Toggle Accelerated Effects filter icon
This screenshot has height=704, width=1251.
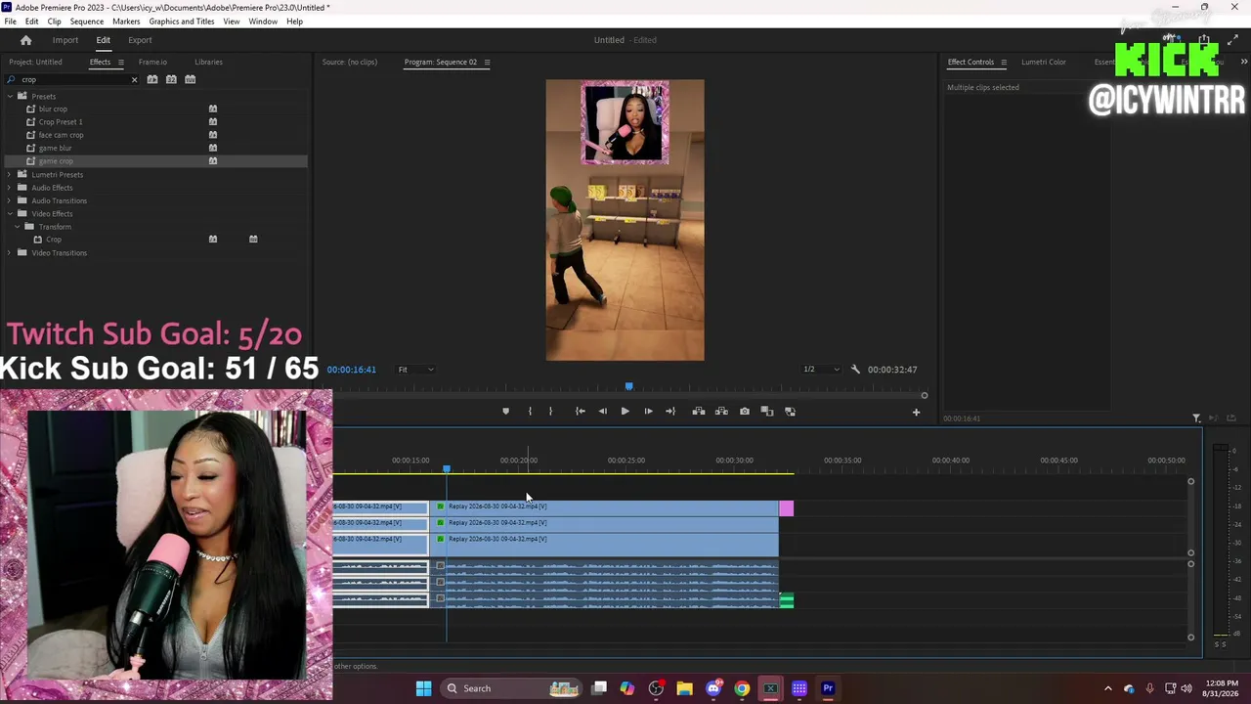(x=152, y=79)
